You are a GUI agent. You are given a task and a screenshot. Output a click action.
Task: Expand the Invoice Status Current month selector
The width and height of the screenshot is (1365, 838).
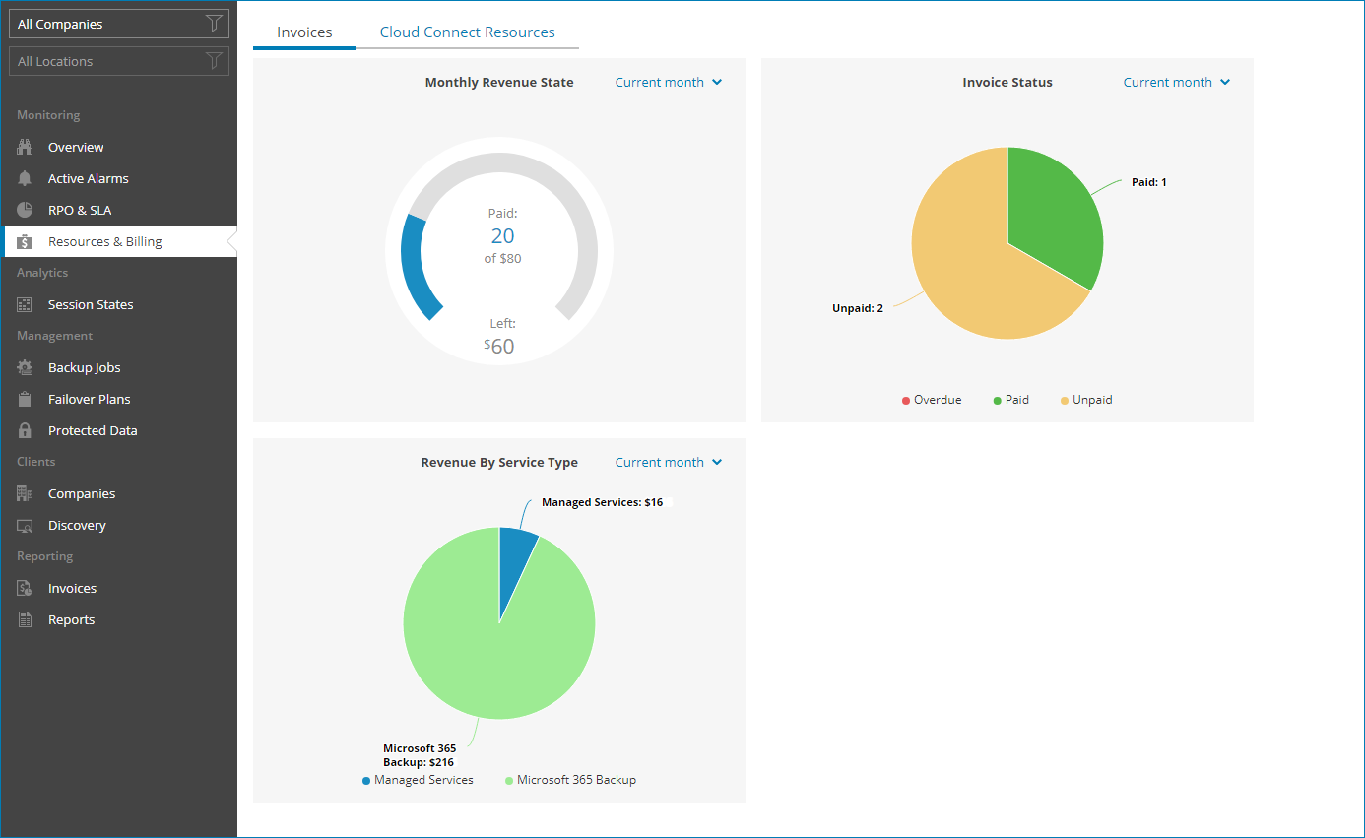(x=1176, y=82)
